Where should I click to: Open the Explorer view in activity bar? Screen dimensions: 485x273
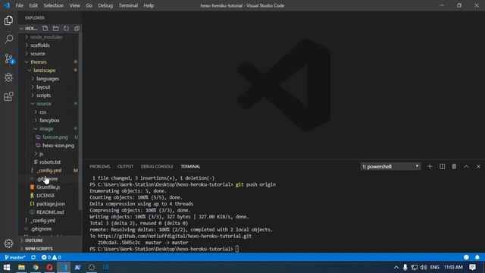click(8, 20)
